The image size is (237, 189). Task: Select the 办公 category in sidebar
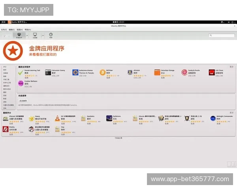pos(5,67)
